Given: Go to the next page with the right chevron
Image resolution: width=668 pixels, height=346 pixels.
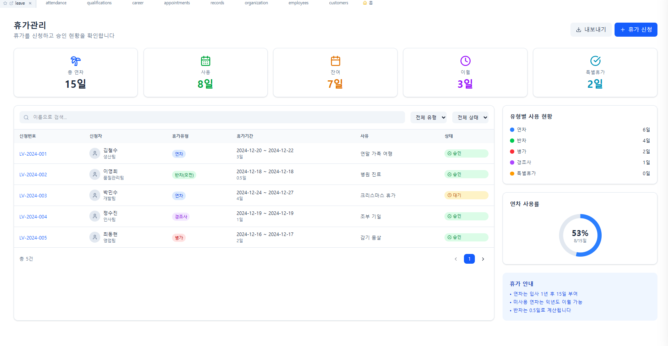Looking at the screenshot, I should [x=483, y=259].
